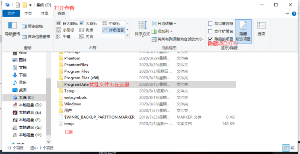Click the pin ribbon icon
The height and width of the screenshot is (154, 300).
pos(287,14)
